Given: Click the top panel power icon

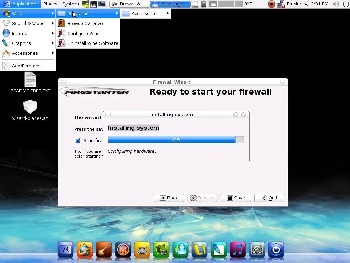Looking at the screenshot, I should coord(346,4).
